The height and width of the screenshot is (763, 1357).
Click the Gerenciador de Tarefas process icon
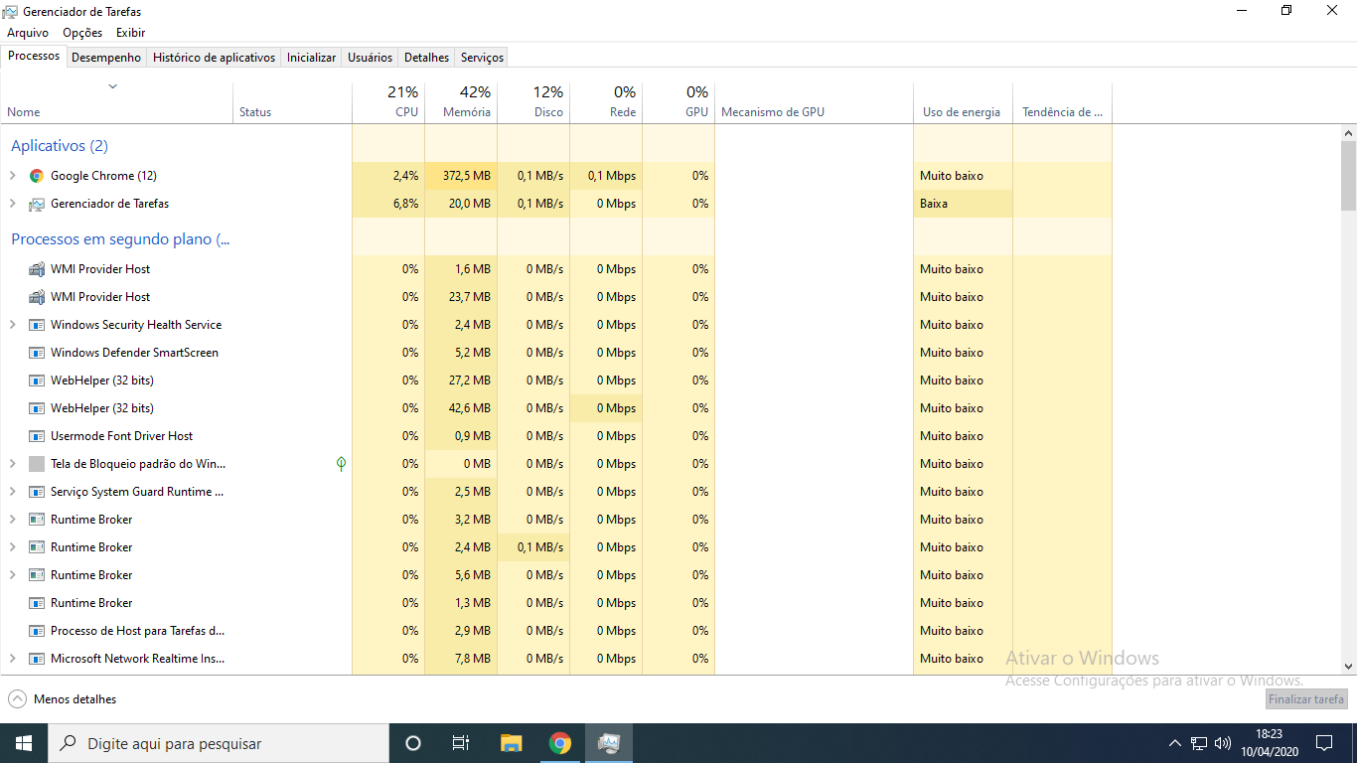tap(37, 204)
